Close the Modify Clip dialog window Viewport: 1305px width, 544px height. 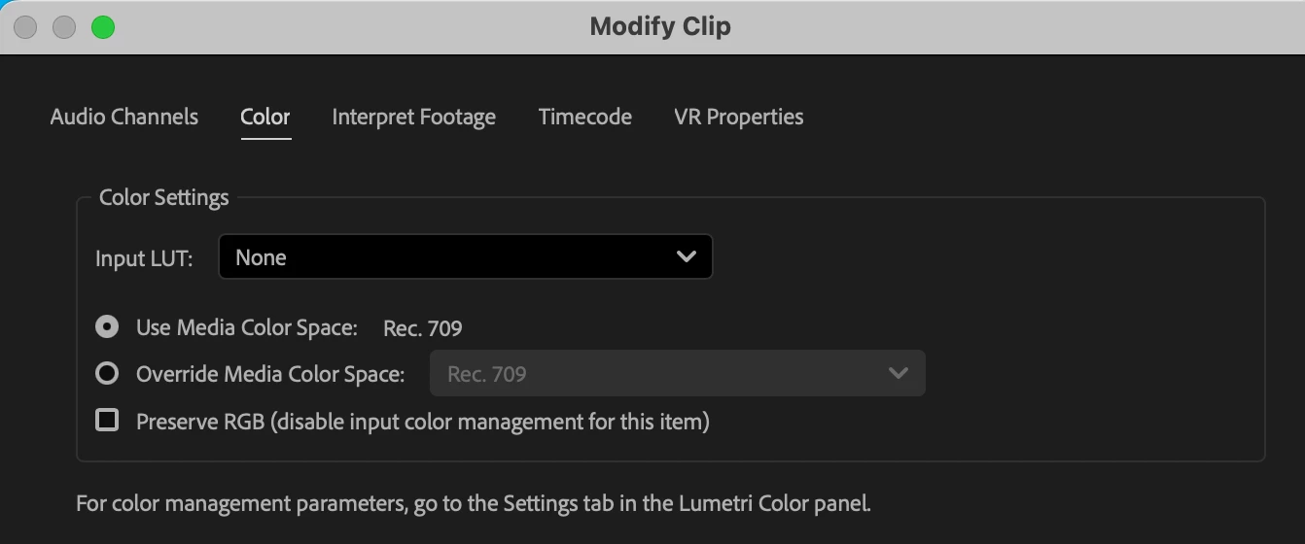pyautogui.click(x=25, y=27)
